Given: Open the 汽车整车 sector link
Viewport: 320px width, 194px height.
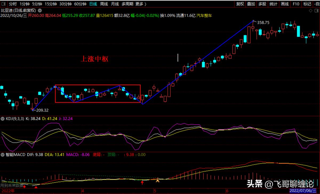Looking at the screenshot, I should (204, 16).
